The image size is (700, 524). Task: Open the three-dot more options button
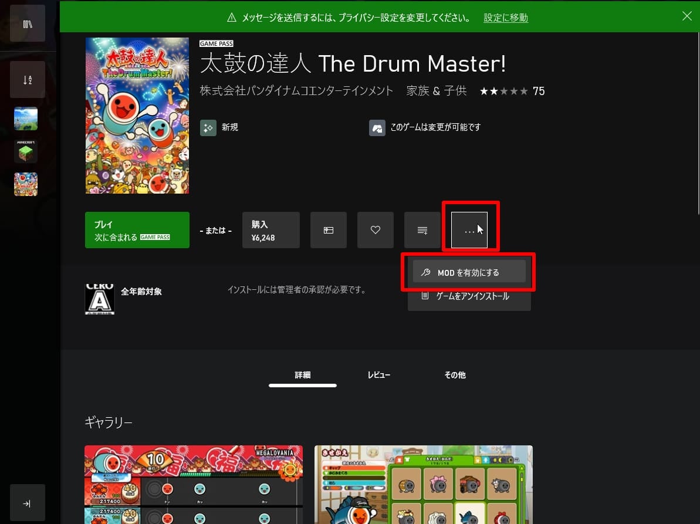(x=469, y=230)
